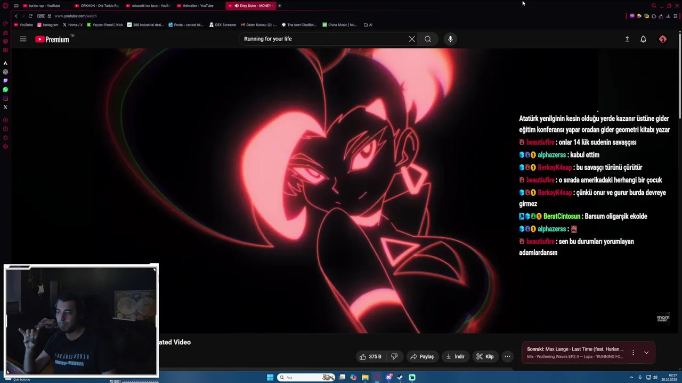The height and width of the screenshot is (383, 682).
Task: Toggle the VPN badge in address bar
Action: pyautogui.click(x=41, y=16)
